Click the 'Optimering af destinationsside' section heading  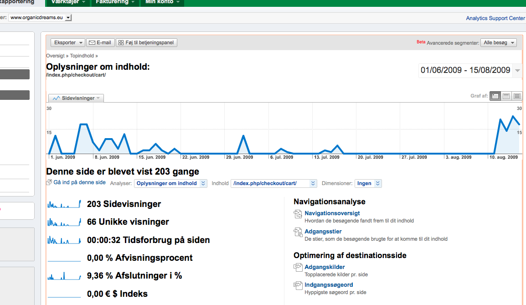[x=350, y=255]
